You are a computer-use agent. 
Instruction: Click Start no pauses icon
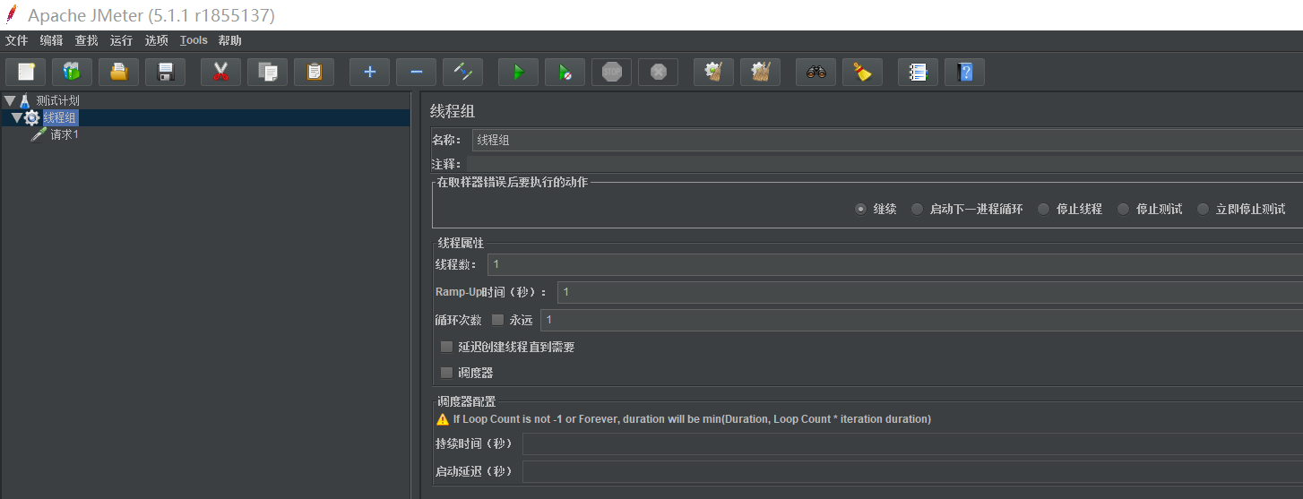[565, 72]
